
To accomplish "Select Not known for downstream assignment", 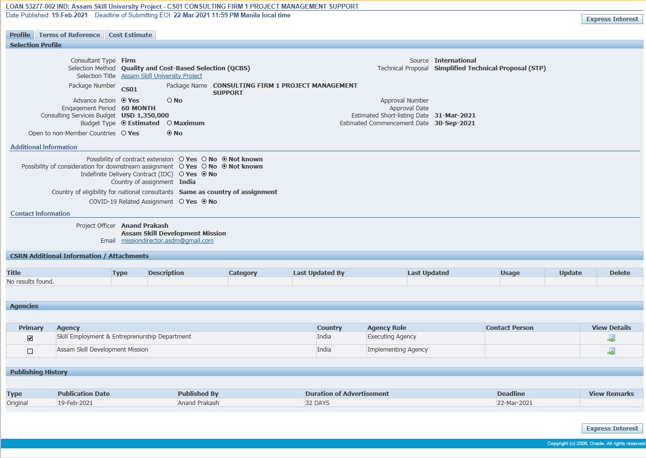I will coord(224,166).
